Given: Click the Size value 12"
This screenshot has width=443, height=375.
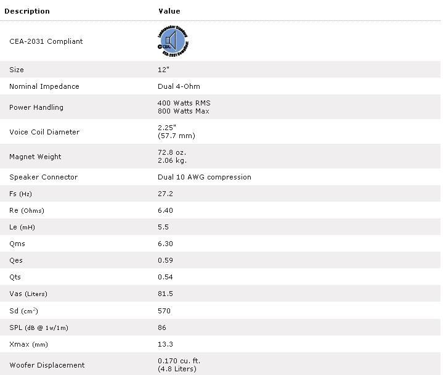Looking at the screenshot, I should 163,70.
